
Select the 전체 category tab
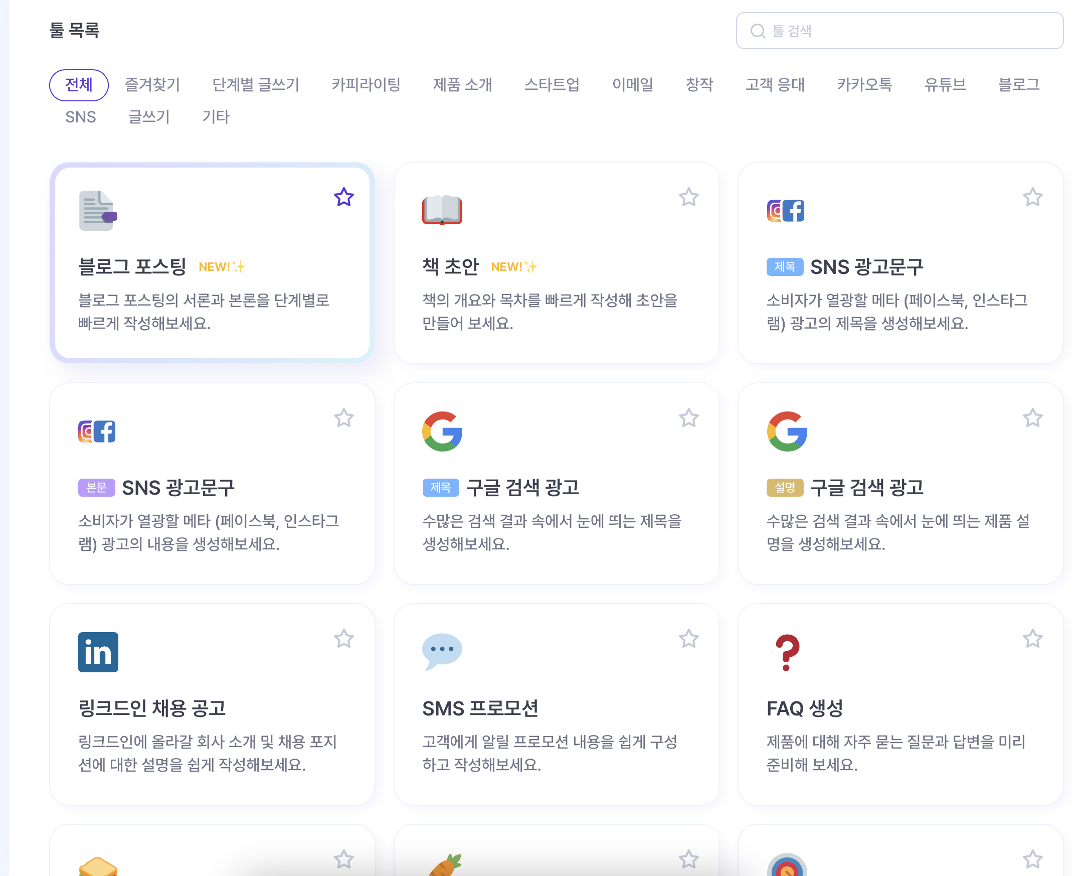pyautogui.click(x=79, y=85)
